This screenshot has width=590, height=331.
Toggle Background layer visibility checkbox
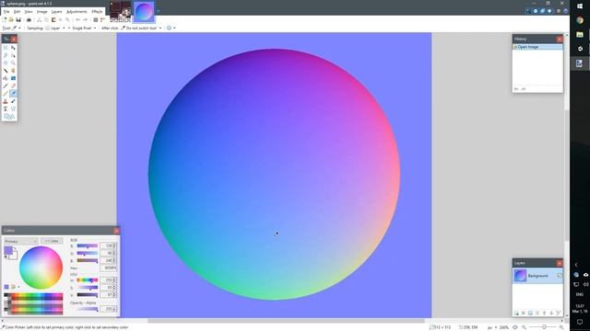tap(560, 276)
